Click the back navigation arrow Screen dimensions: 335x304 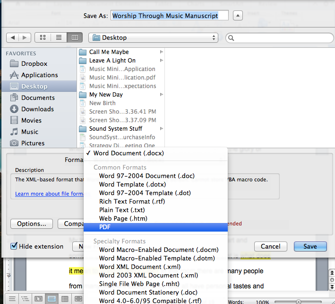tap(13, 37)
